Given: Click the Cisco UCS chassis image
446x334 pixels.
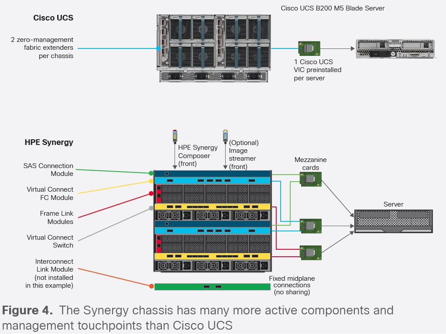Looking at the screenshot, I should click(213, 48).
